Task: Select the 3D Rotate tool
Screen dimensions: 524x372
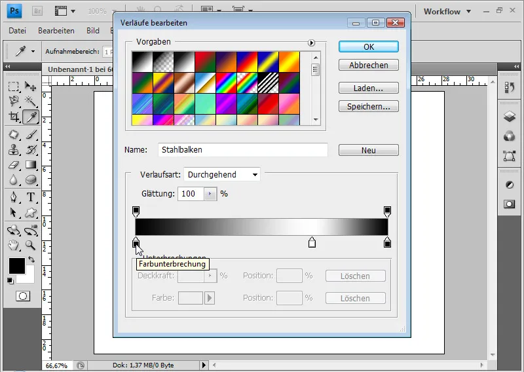Action: pos(13,230)
